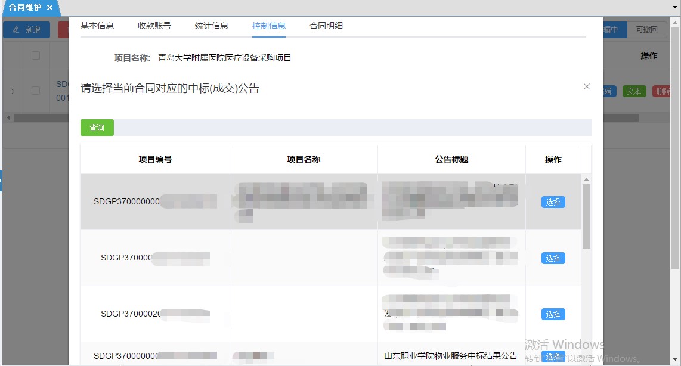Click 选择 for 山东职业学院物业服务 row
The height and width of the screenshot is (366, 681).
553,357
